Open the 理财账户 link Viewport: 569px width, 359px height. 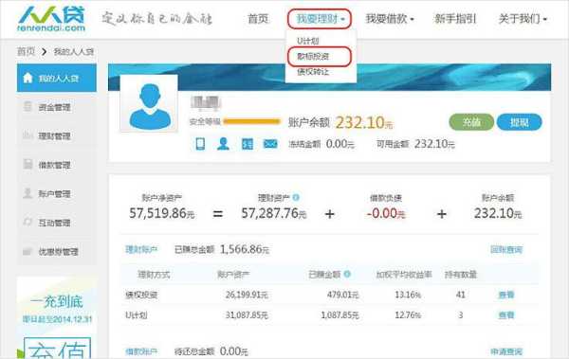pyautogui.click(x=141, y=249)
